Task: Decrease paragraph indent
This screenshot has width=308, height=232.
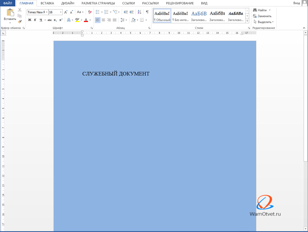Action: click(126, 12)
